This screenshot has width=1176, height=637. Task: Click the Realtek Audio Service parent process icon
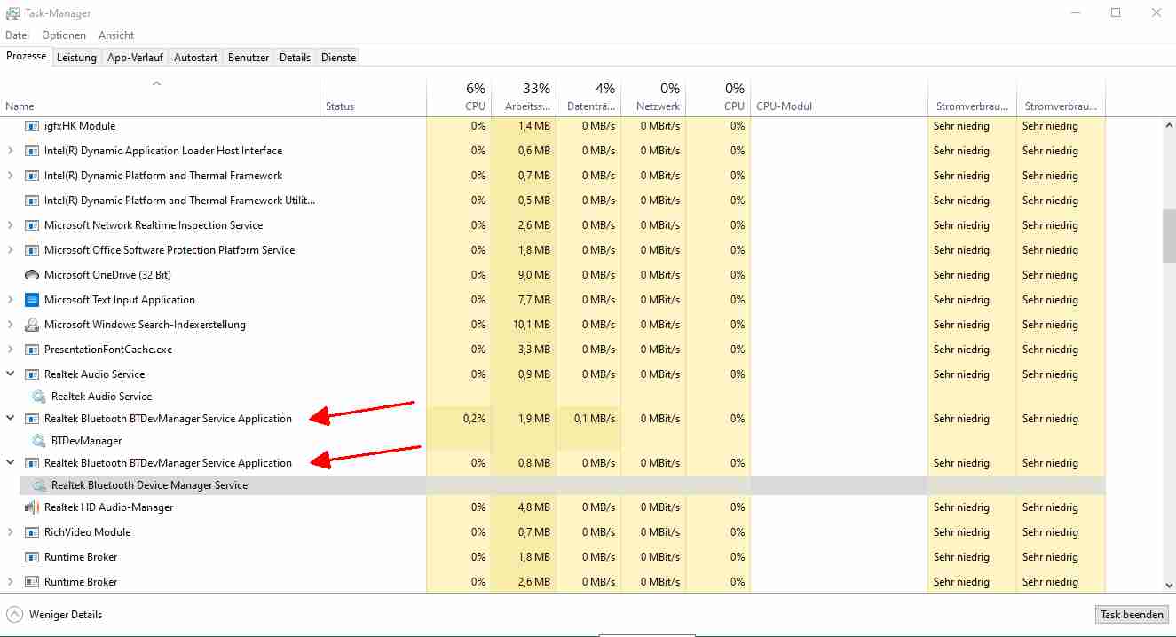tap(32, 374)
